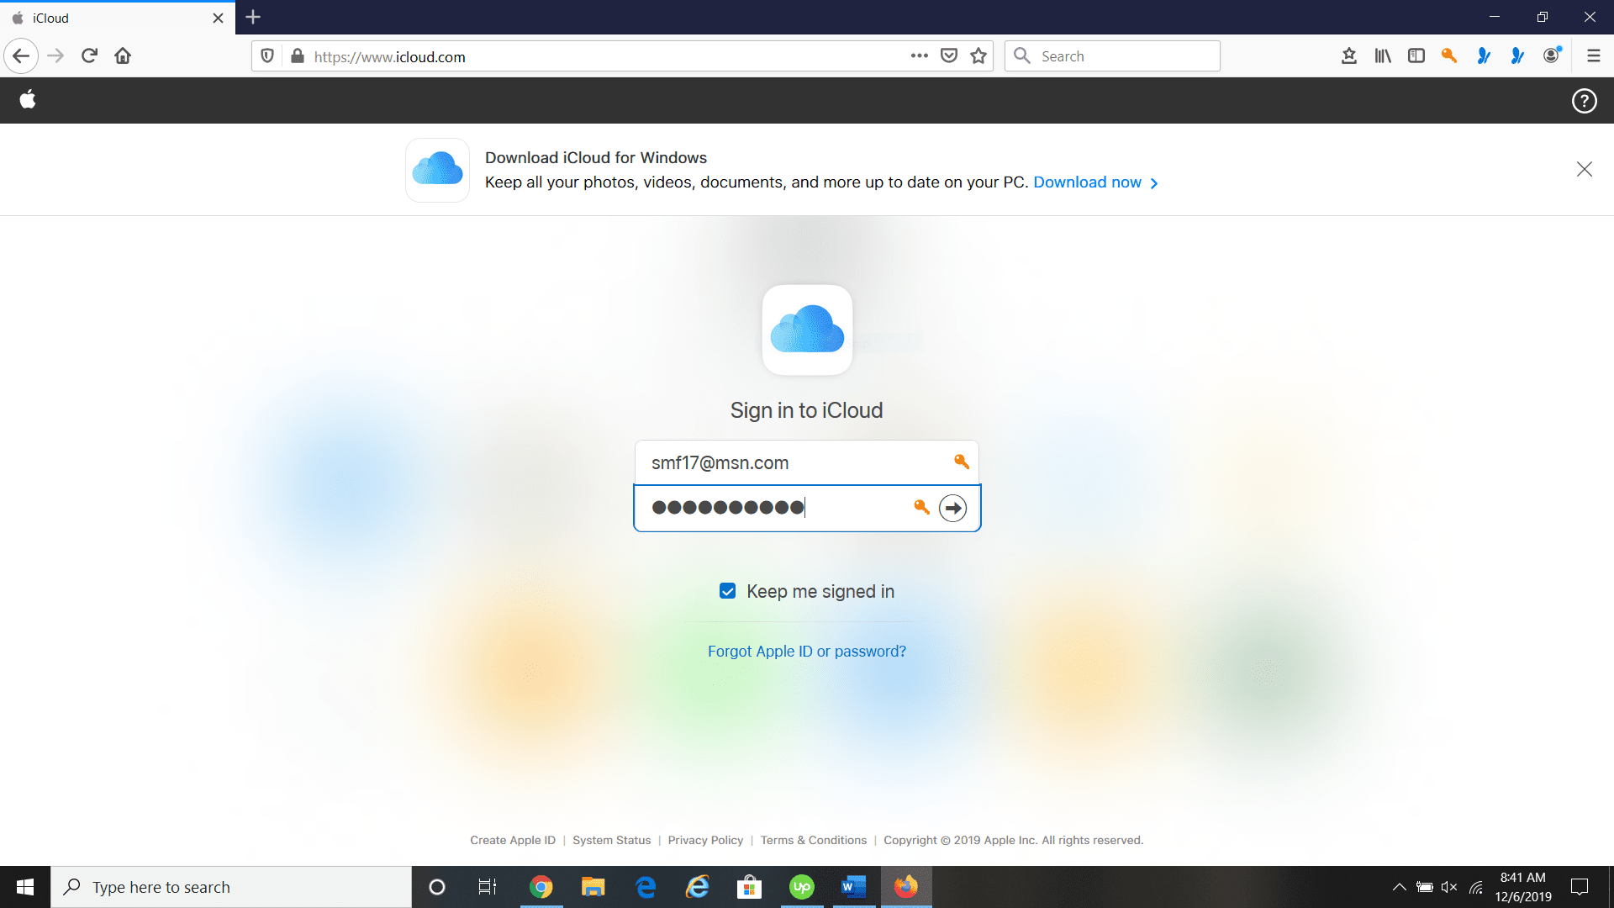Image resolution: width=1614 pixels, height=908 pixels.
Task: Open the downloads/bookmarks toolbar tray icon
Action: coord(1349,56)
